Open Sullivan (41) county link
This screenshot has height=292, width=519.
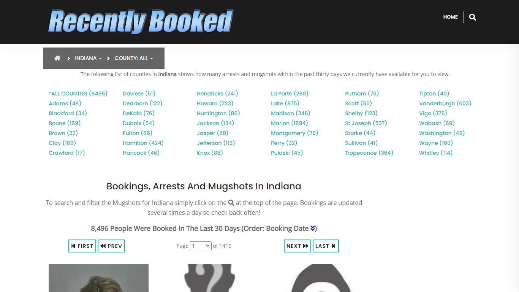coord(361,143)
